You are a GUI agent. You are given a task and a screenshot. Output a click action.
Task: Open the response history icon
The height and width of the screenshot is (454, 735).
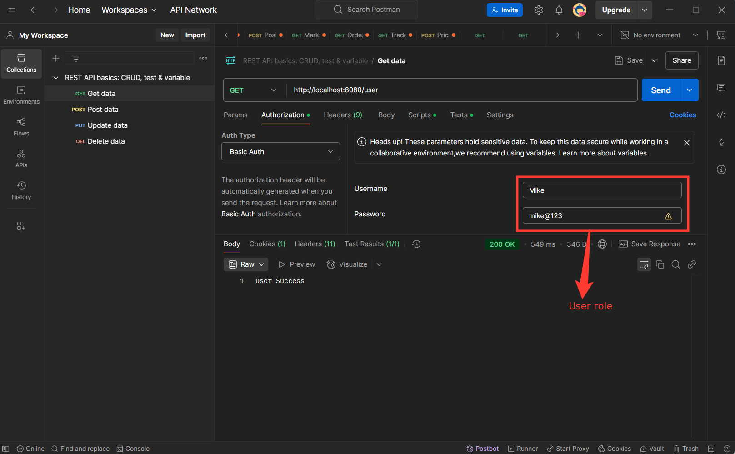tap(416, 244)
